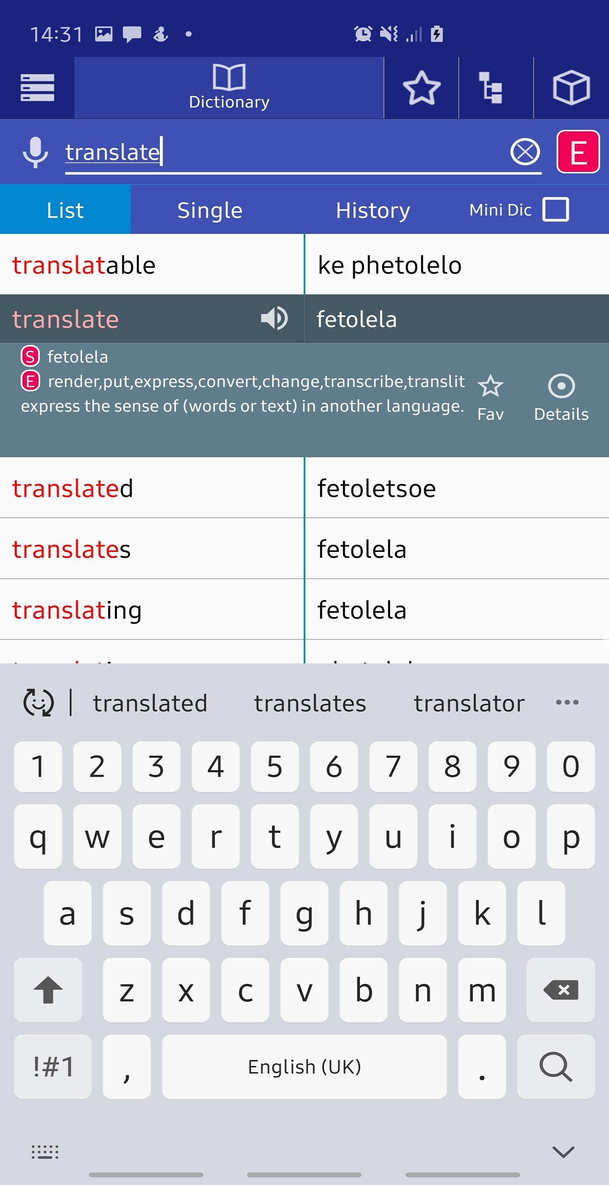
Task: Toggle keyboard shift key
Action: coord(48,989)
